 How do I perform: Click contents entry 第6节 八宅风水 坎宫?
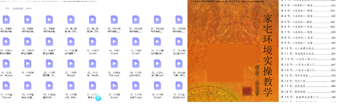pyautogui.click(x=308, y=27)
